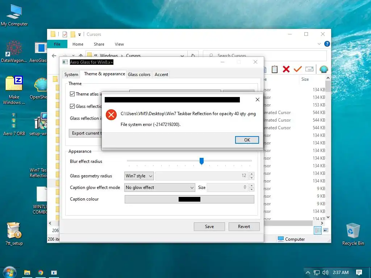The height and width of the screenshot is (278, 371).
Task: Open the Accent tab
Action: (x=161, y=75)
